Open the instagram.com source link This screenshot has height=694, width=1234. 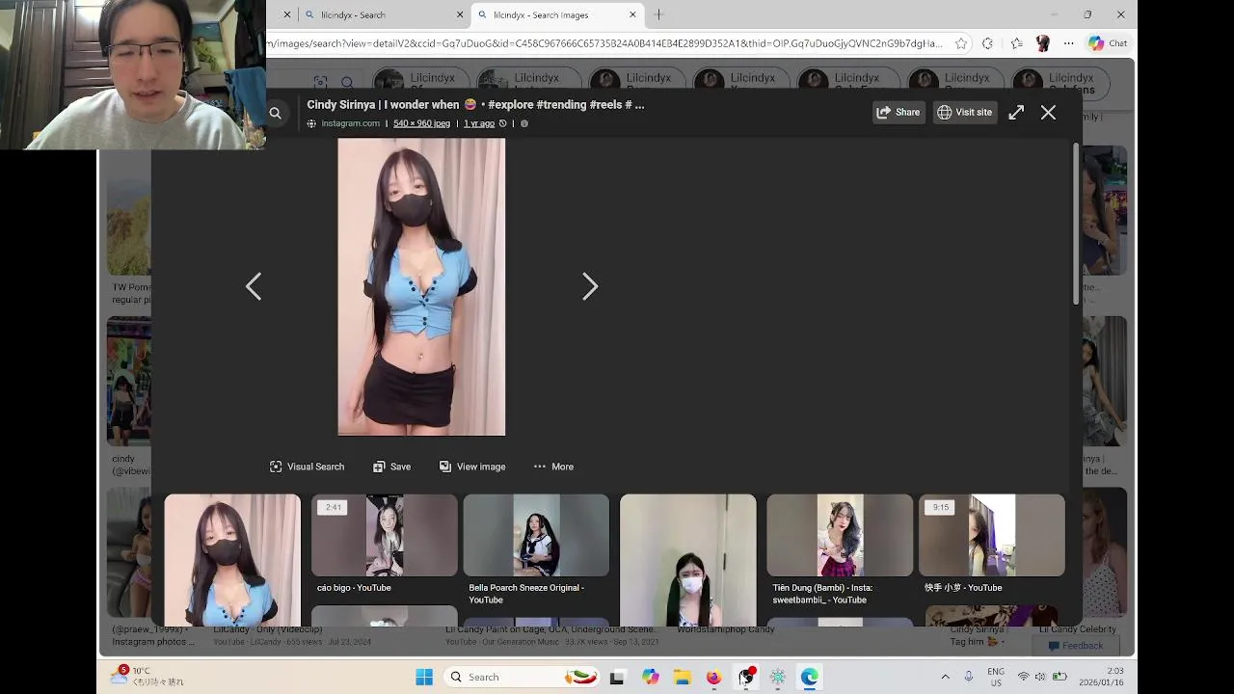(350, 123)
